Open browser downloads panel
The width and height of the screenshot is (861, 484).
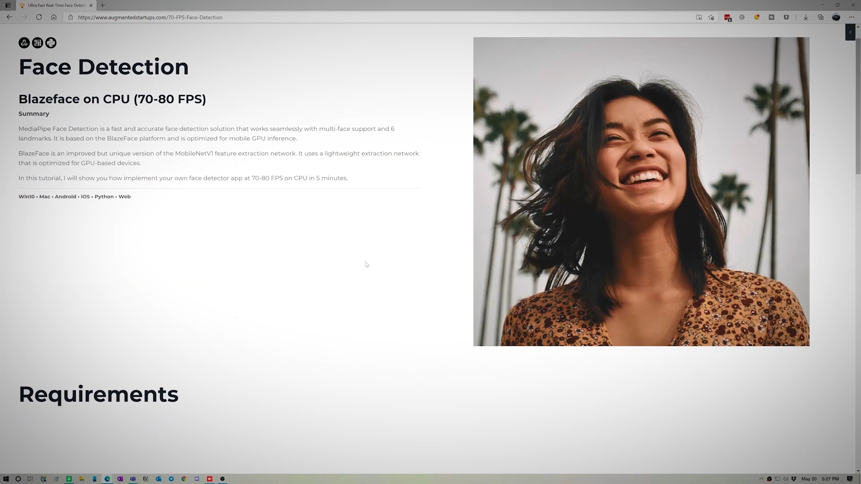[x=806, y=17]
